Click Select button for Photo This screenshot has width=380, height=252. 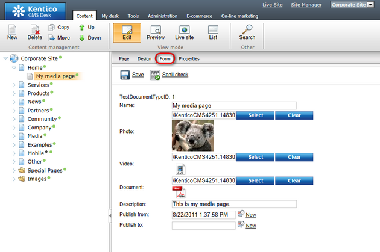tap(255, 115)
